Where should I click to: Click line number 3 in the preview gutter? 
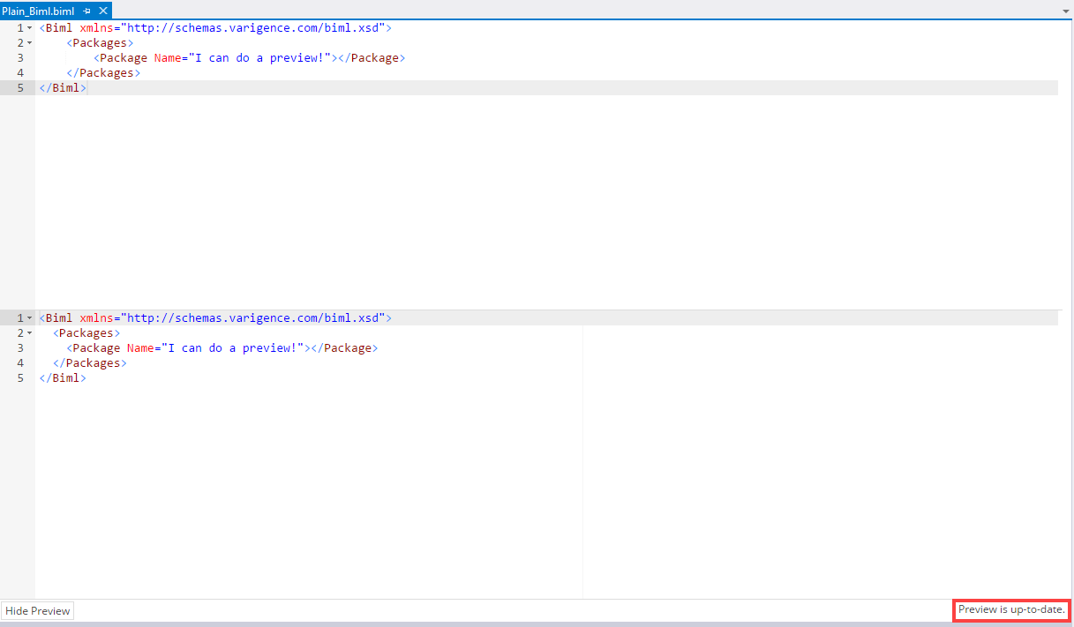[x=19, y=348]
